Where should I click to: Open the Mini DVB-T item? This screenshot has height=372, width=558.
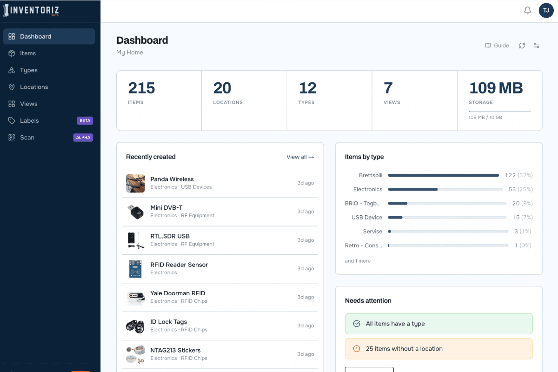pos(220,212)
